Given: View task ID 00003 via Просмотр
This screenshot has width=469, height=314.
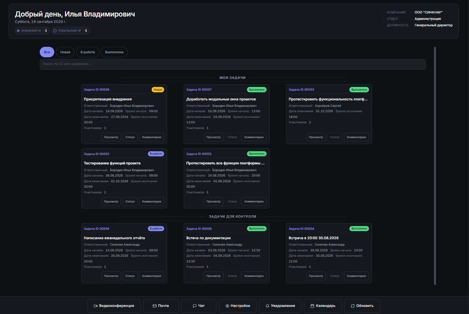Looking at the screenshot, I should point(316,137).
